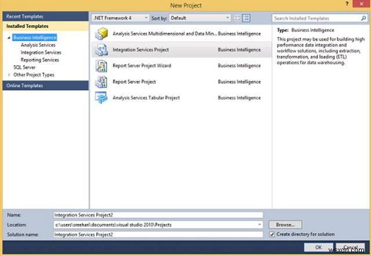Select Other Project Types tree item

pyautogui.click(x=34, y=75)
